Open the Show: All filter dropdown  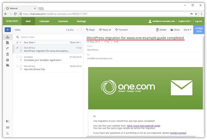click(x=75, y=42)
